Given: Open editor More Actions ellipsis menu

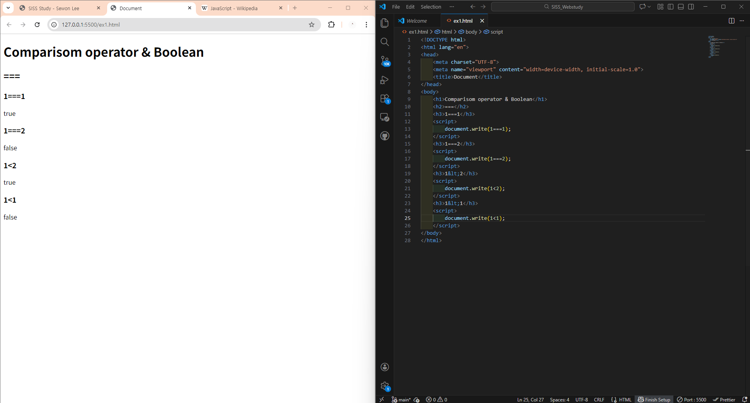Looking at the screenshot, I should point(742,21).
